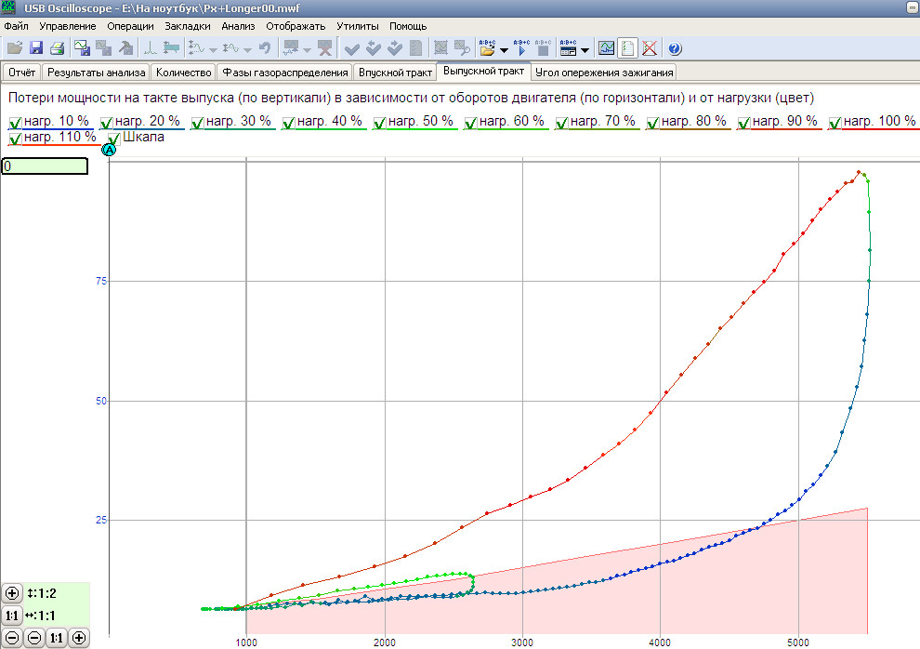Toggle the нагр. 110 % checkbox
920x649 pixels.
tap(15, 139)
